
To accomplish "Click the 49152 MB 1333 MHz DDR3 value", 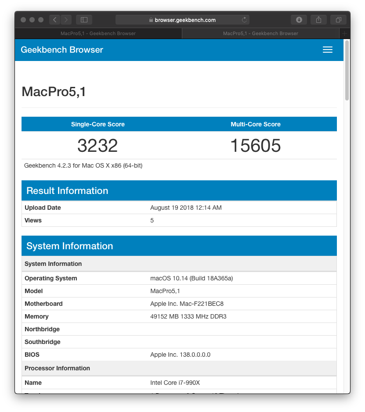I will click(x=188, y=316).
